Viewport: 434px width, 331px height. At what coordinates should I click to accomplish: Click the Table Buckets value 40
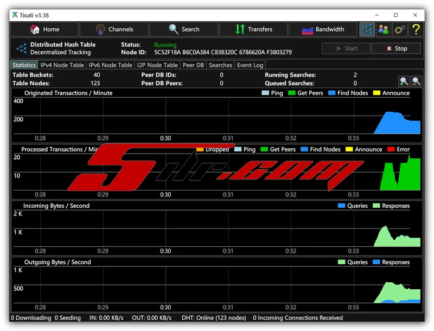tap(97, 75)
